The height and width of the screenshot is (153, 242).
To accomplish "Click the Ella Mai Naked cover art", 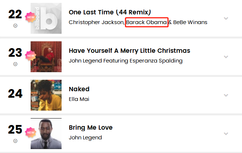I will (x=46, y=95).
